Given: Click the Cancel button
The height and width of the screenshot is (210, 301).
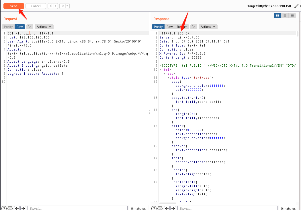Looking at the screenshot, I should 36,6.
